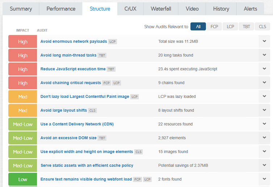Click the LCP tag beside network payloads
This screenshot has width=273, height=187.
pyautogui.click(x=113, y=42)
